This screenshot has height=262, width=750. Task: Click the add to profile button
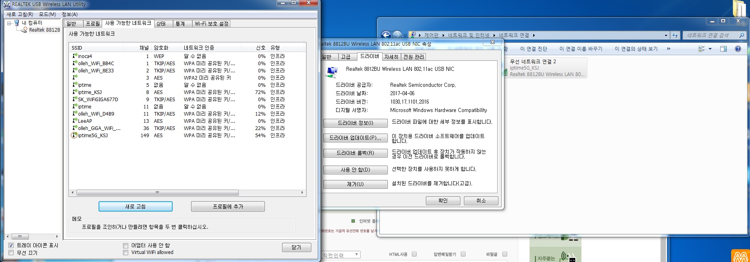pyautogui.click(x=228, y=206)
